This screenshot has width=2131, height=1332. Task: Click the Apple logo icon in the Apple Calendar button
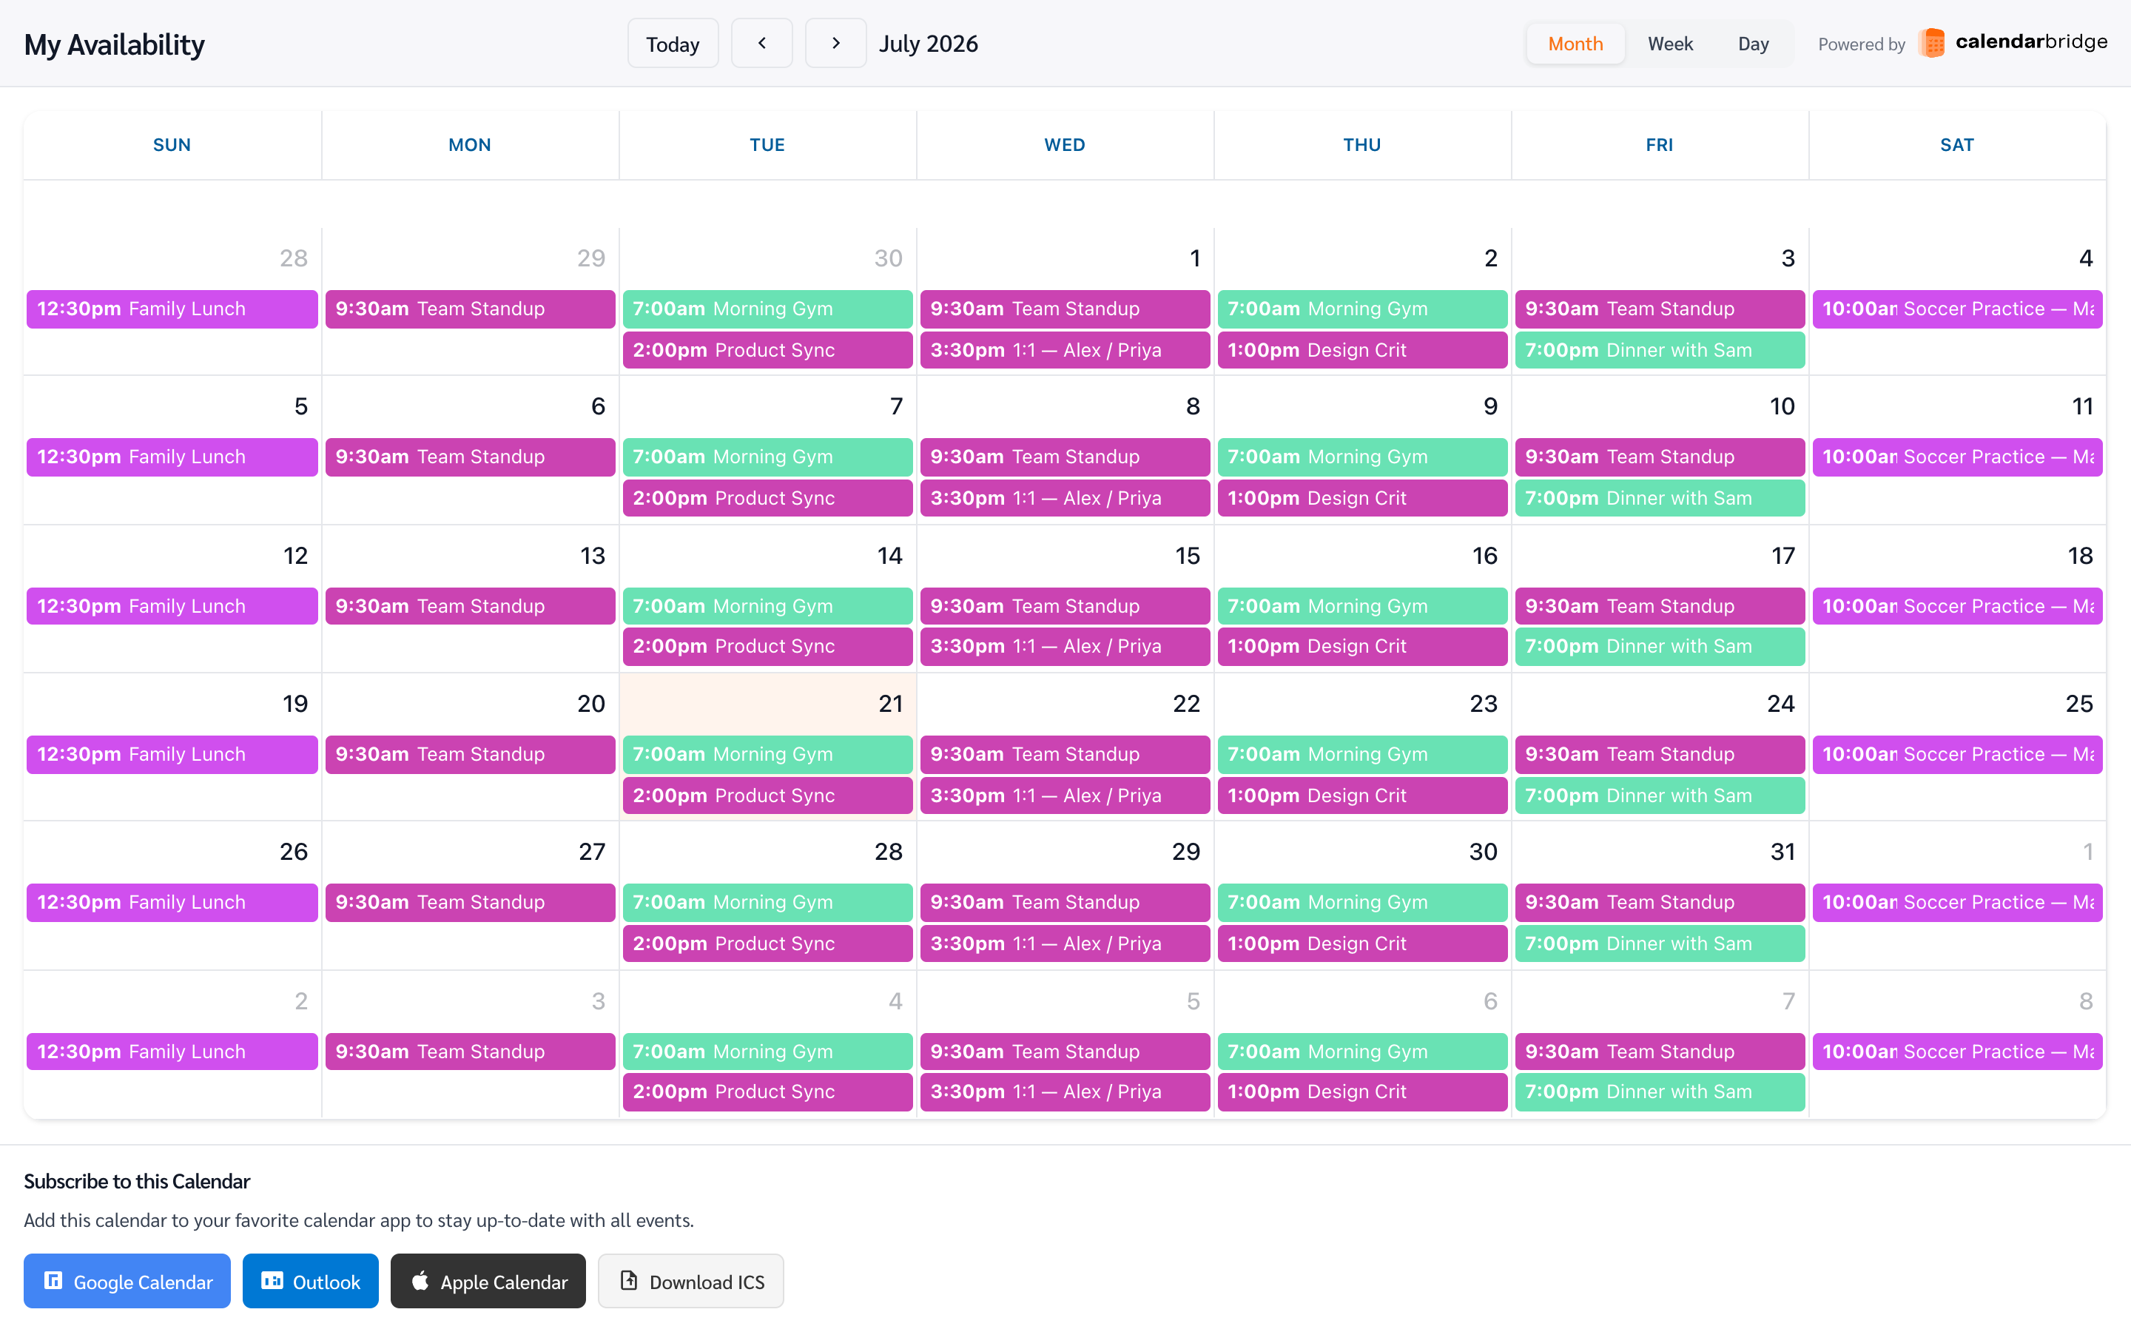pos(420,1281)
